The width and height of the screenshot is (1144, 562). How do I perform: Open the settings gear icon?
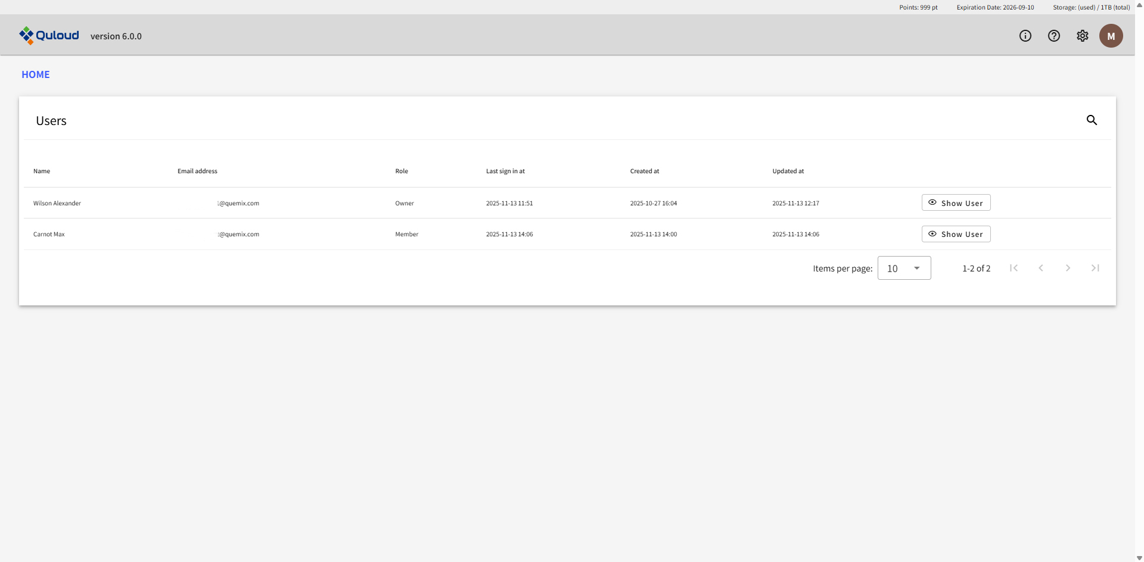(1082, 36)
